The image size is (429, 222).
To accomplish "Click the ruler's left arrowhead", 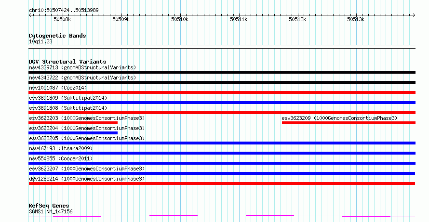I will tap(30, 15).
